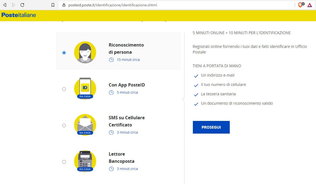
Task: Click Con App PosteID title
Action: tap(127, 85)
